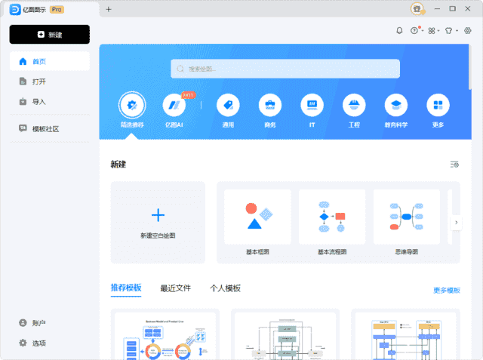Select the 教育科学 category icon
The height and width of the screenshot is (360, 483).
[x=395, y=106]
